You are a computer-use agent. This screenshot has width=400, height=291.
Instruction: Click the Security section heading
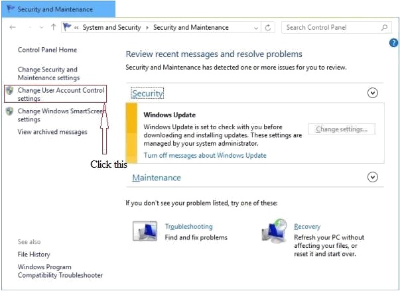pos(147,93)
